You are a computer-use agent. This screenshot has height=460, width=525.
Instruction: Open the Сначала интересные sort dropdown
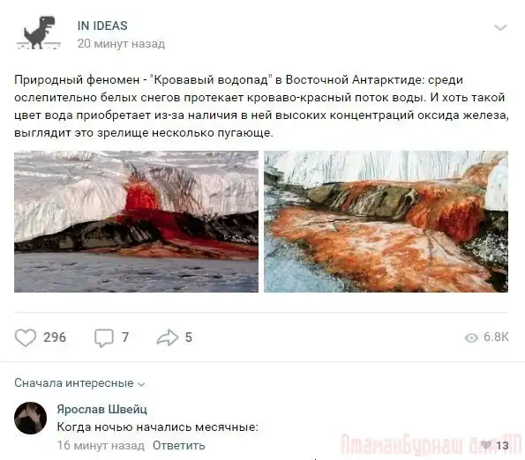click(79, 383)
